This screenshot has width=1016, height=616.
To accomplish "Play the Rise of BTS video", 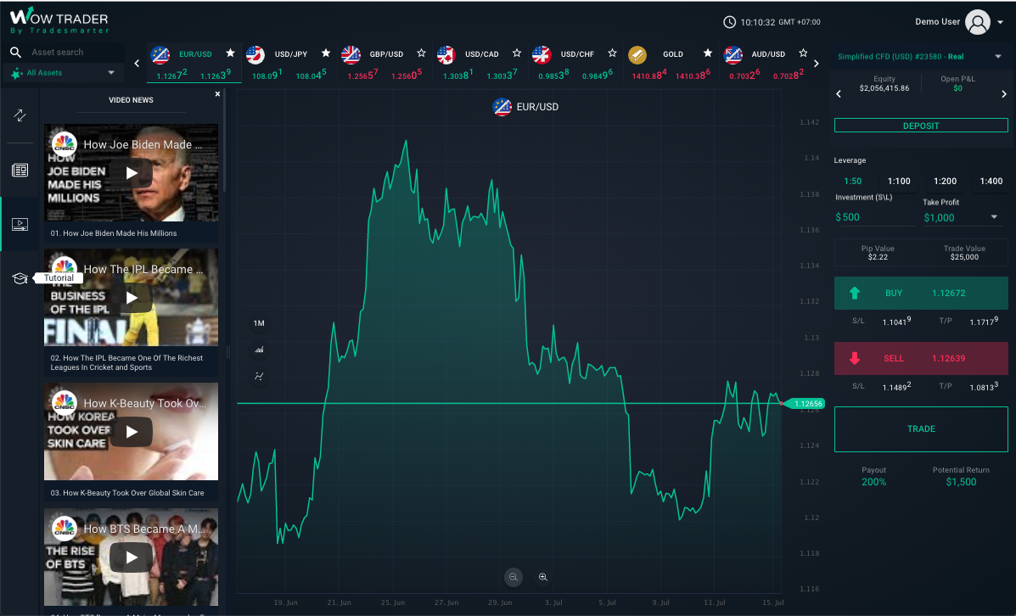I will click(x=131, y=557).
